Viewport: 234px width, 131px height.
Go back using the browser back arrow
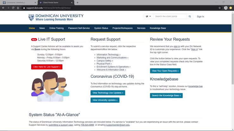pos(3,8)
